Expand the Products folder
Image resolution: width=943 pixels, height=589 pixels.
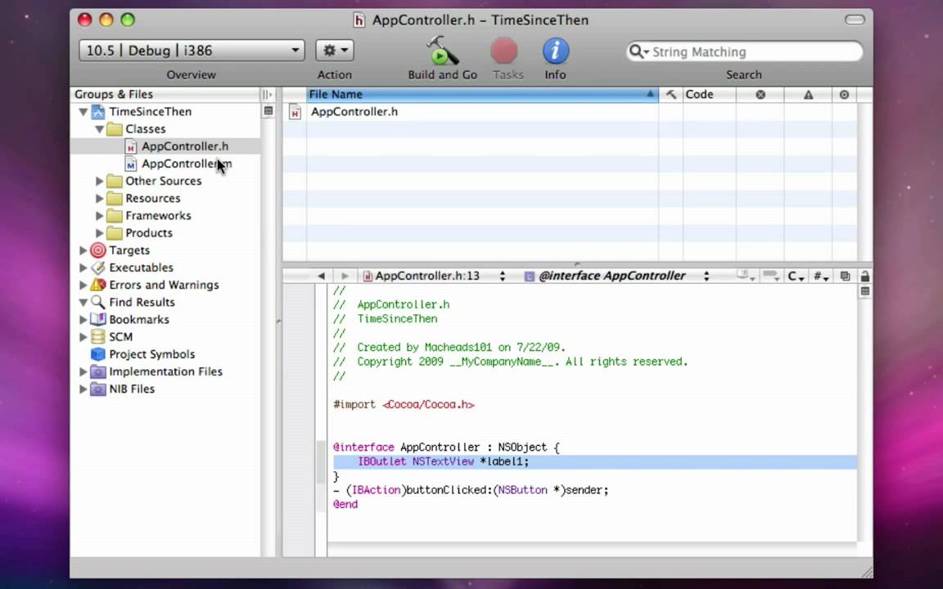click(x=99, y=233)
